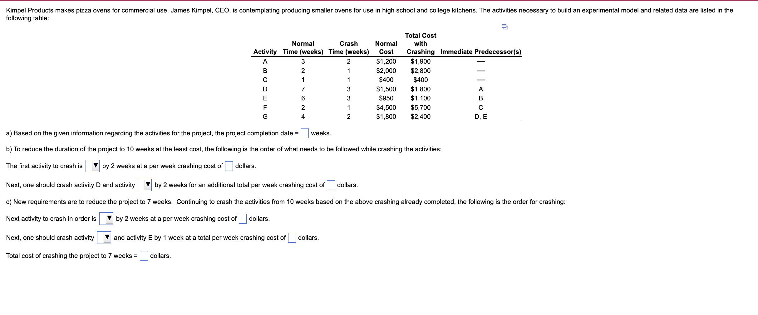Click the total cost of crashing to 7 weeks box
The height and width of the screenshot is (315, 758).
click(x=143, y=256)
